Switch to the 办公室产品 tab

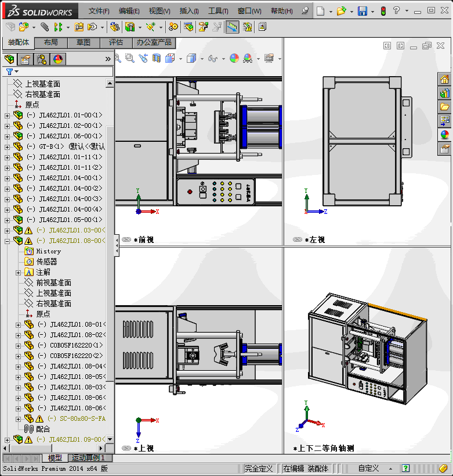(154, 42)
